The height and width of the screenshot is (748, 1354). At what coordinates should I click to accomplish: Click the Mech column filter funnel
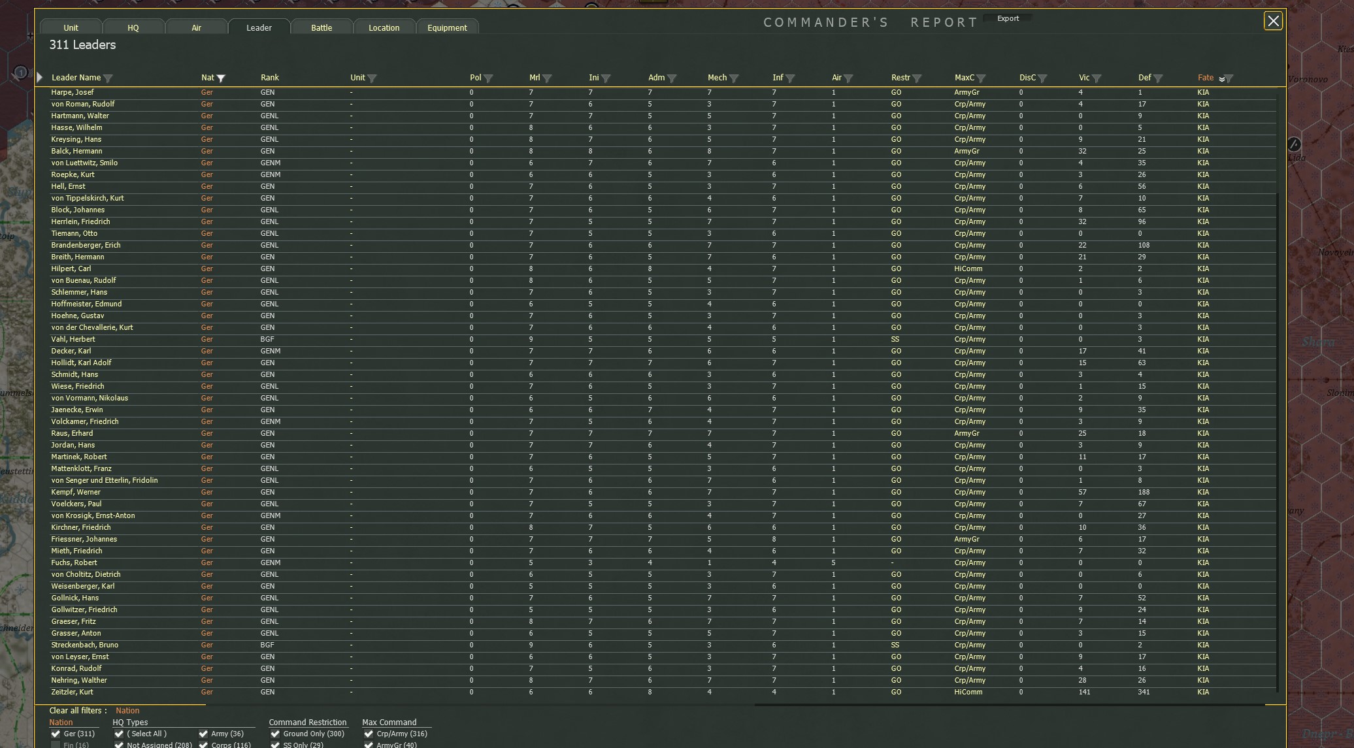(734, 78)
